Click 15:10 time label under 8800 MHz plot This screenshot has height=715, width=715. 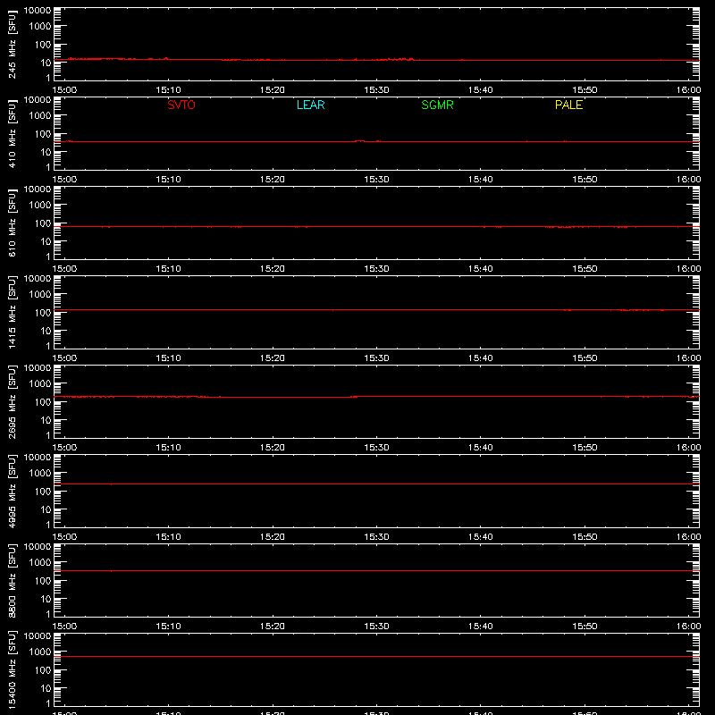168,627
